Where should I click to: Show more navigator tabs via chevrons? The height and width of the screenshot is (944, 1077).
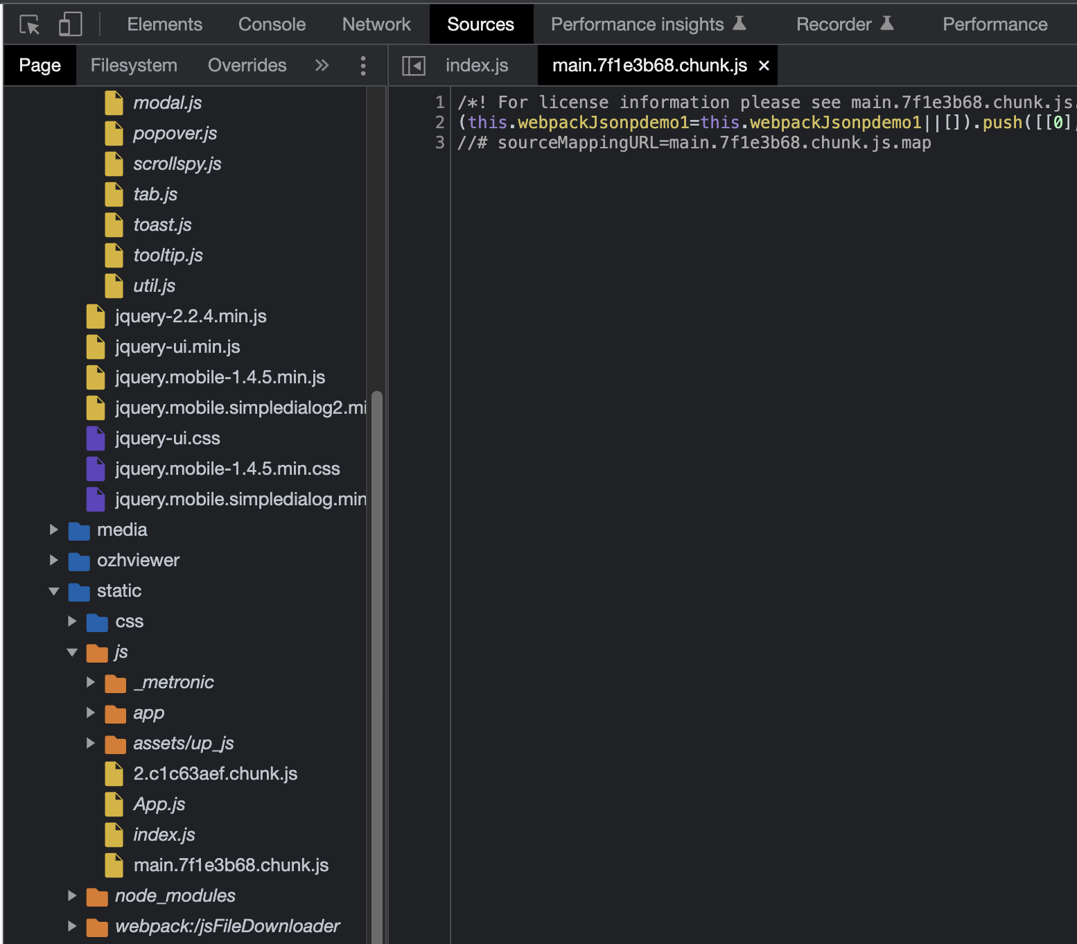322,65
